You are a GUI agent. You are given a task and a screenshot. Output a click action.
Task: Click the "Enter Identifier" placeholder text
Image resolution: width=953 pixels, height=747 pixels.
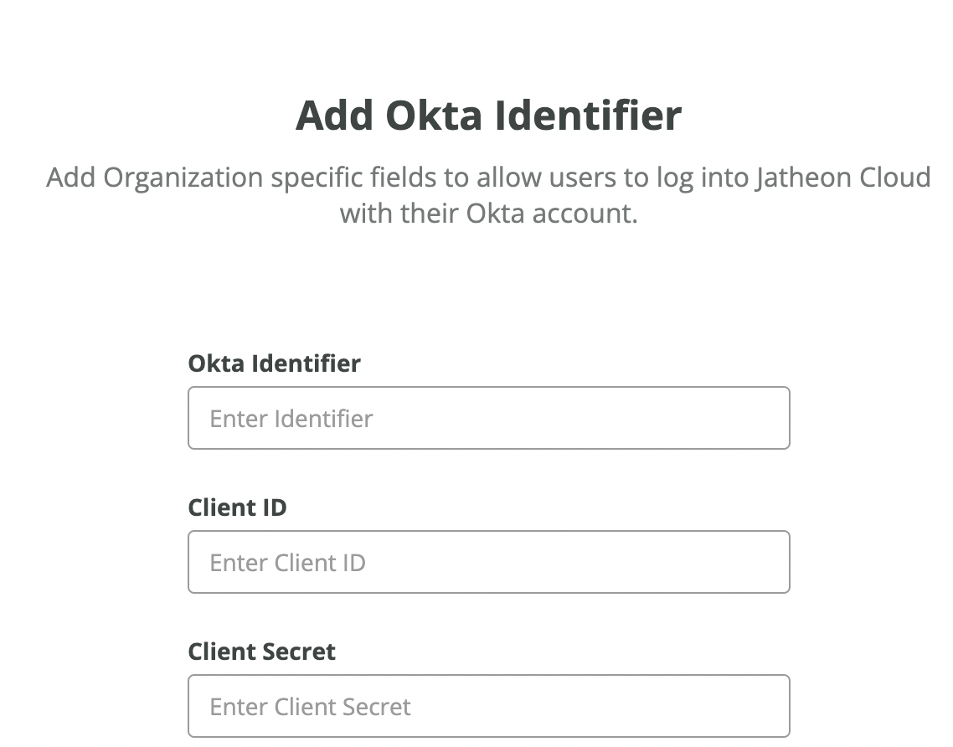click(x=291, y=418)
